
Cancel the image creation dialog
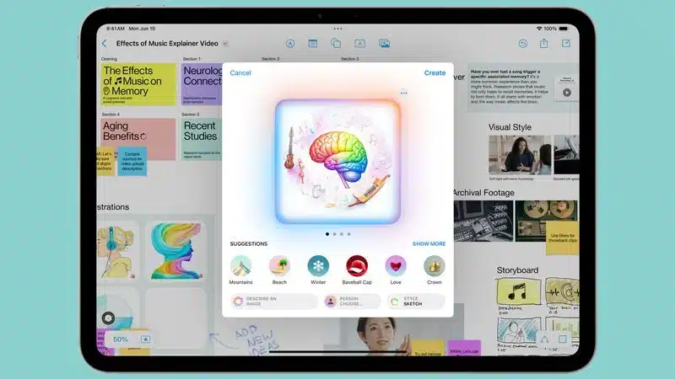240,73
